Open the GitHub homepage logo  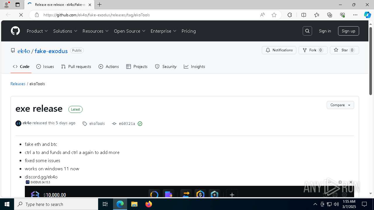15,31
